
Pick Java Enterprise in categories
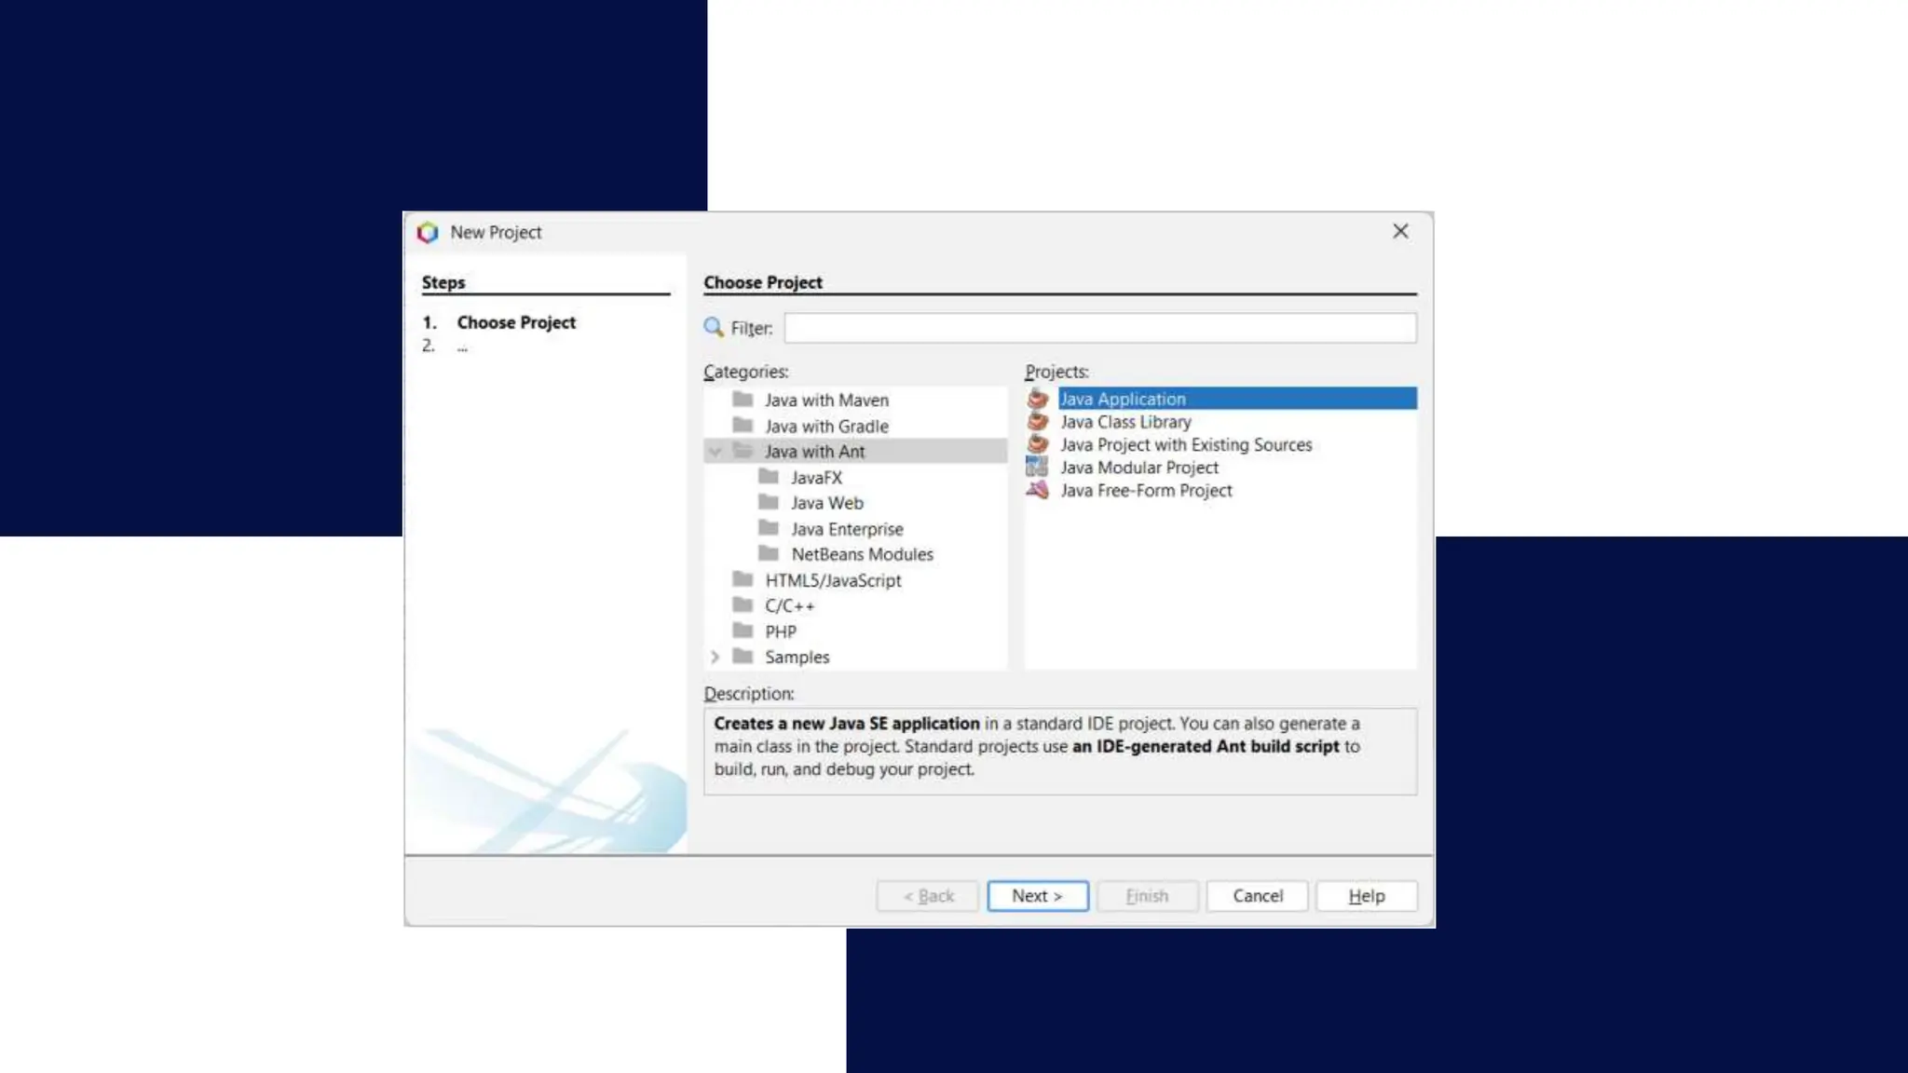point(846,529)
